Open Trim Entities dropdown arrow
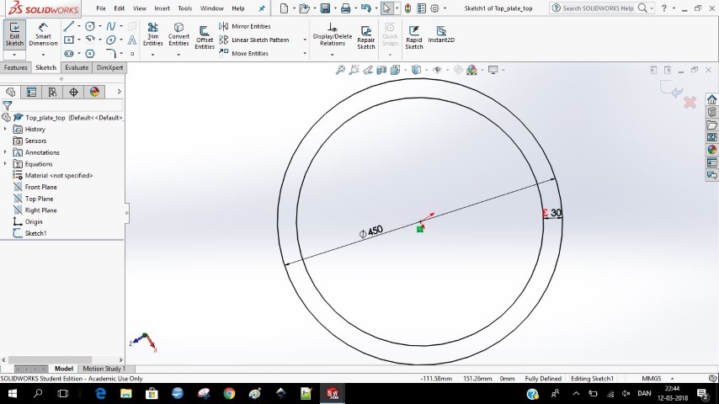This screenshot has width=719, height=404. click(152, 55)
